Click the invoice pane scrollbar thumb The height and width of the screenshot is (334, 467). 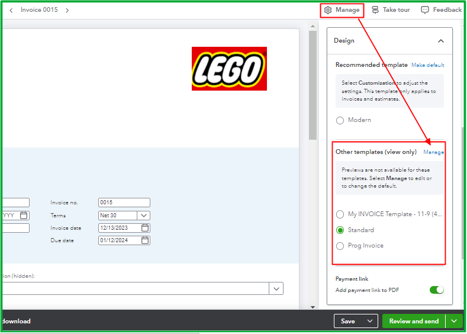point(313,85)
